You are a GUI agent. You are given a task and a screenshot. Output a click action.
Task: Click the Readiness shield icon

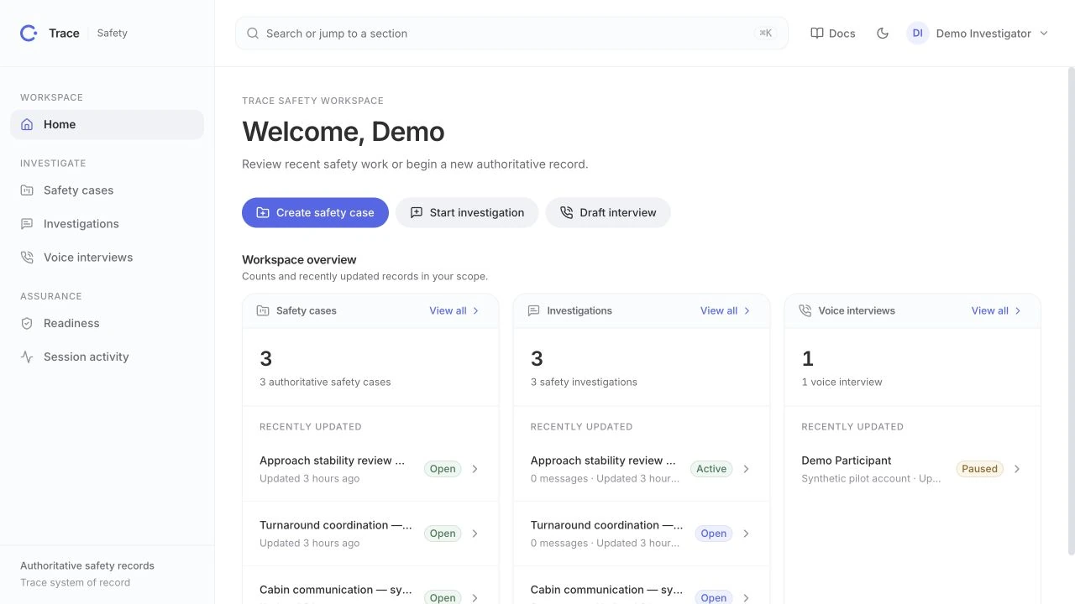[27, 323]
